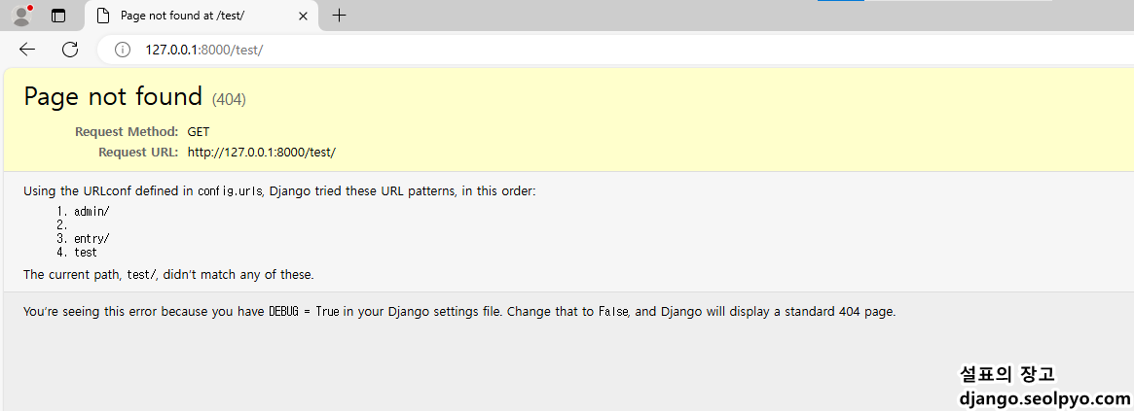Click the 'admin/' URL pattern entry
The width and height of the screenshot is (1134, 411).
point(91,212)
